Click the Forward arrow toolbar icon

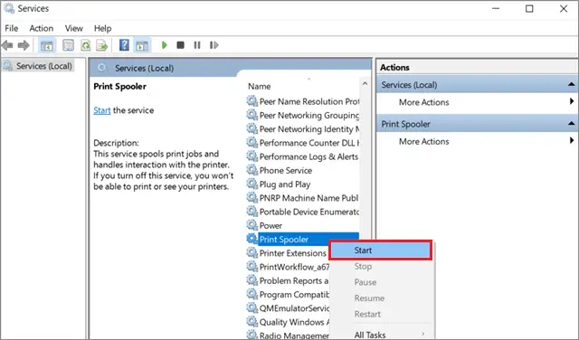pos(24,45)
